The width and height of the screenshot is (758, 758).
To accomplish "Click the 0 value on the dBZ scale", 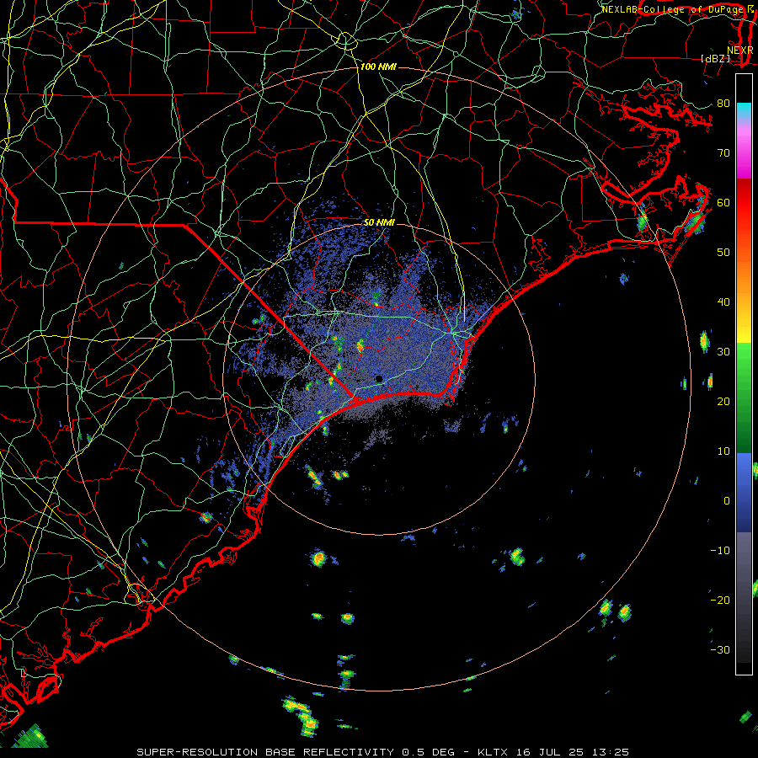I will point(727,501).
